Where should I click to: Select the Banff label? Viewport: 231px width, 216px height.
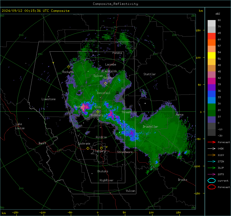[42, 143]
